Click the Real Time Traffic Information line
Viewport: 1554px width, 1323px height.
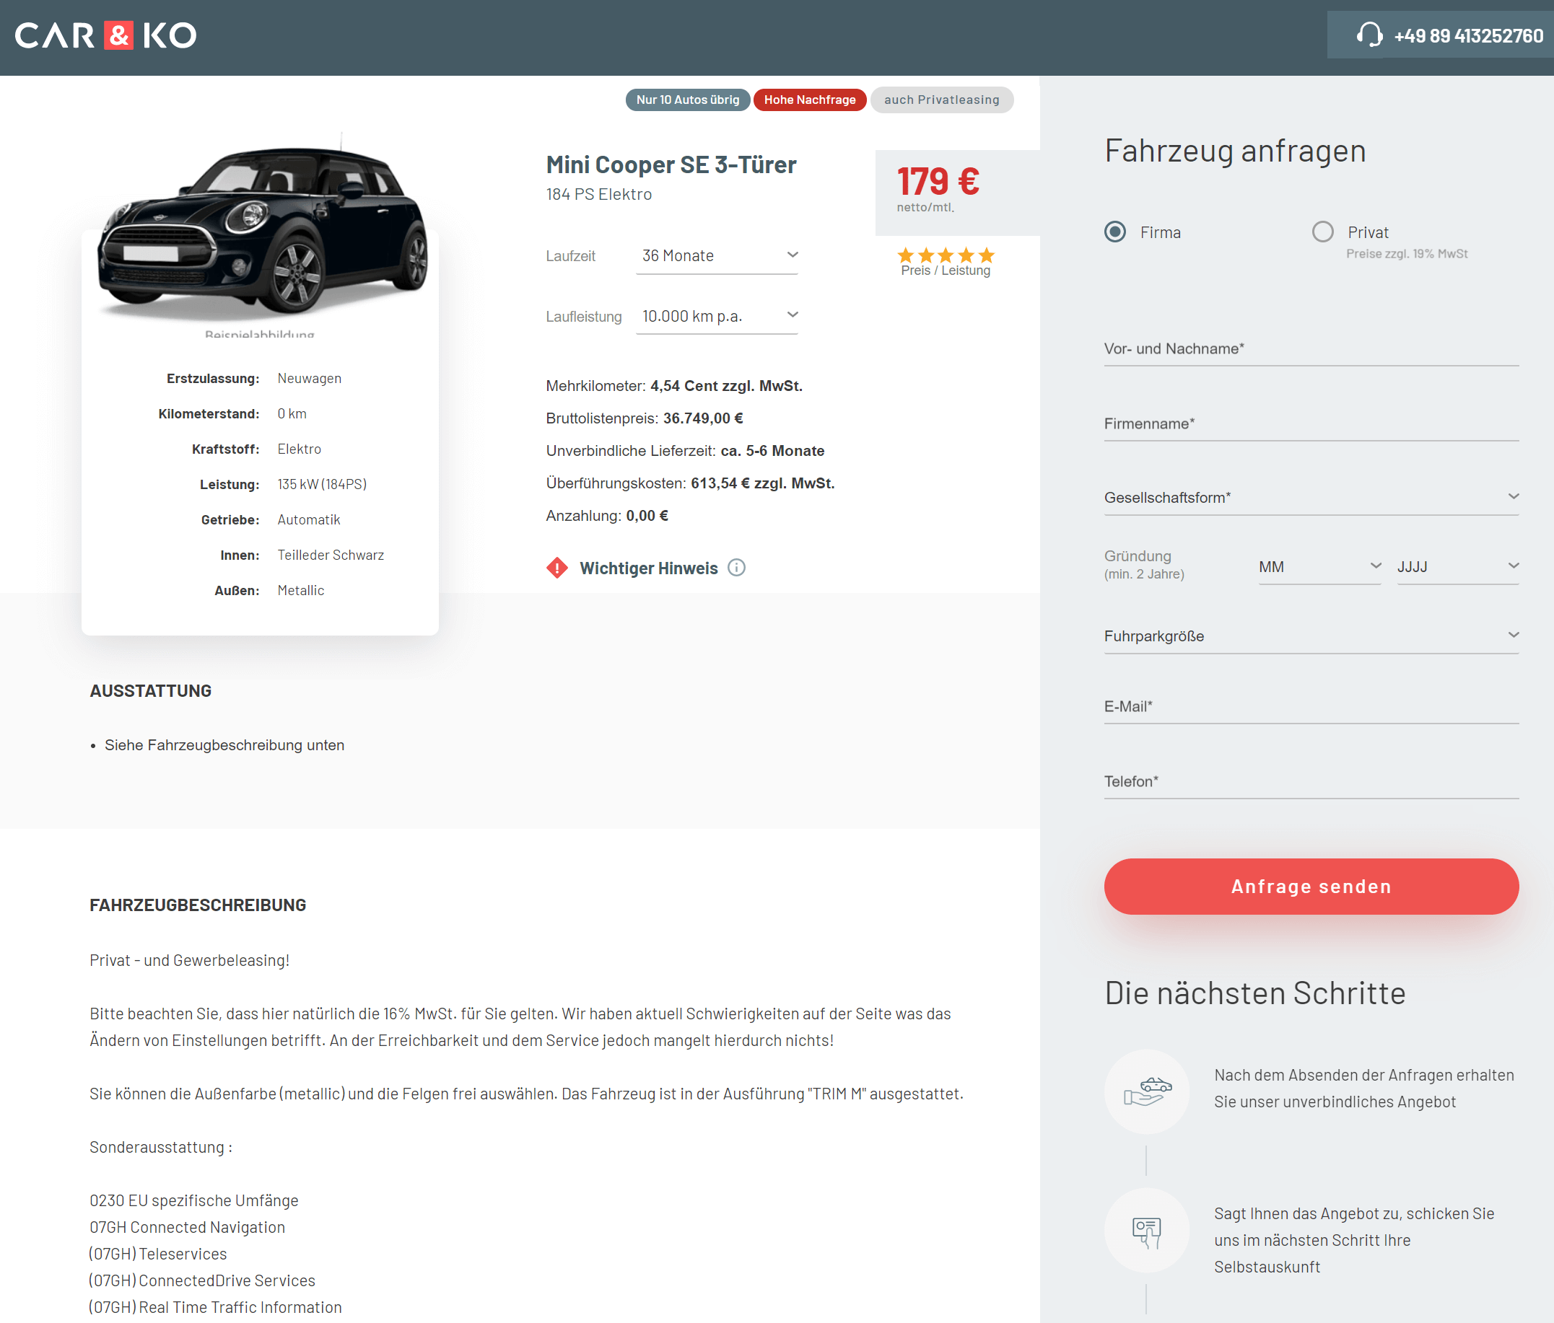tap(215, 1307)
